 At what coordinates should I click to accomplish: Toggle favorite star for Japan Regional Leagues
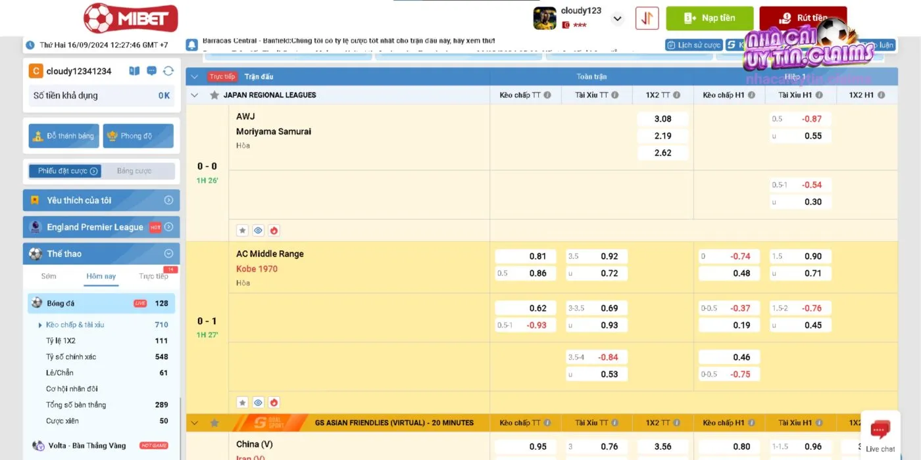[x=214, y=95]
